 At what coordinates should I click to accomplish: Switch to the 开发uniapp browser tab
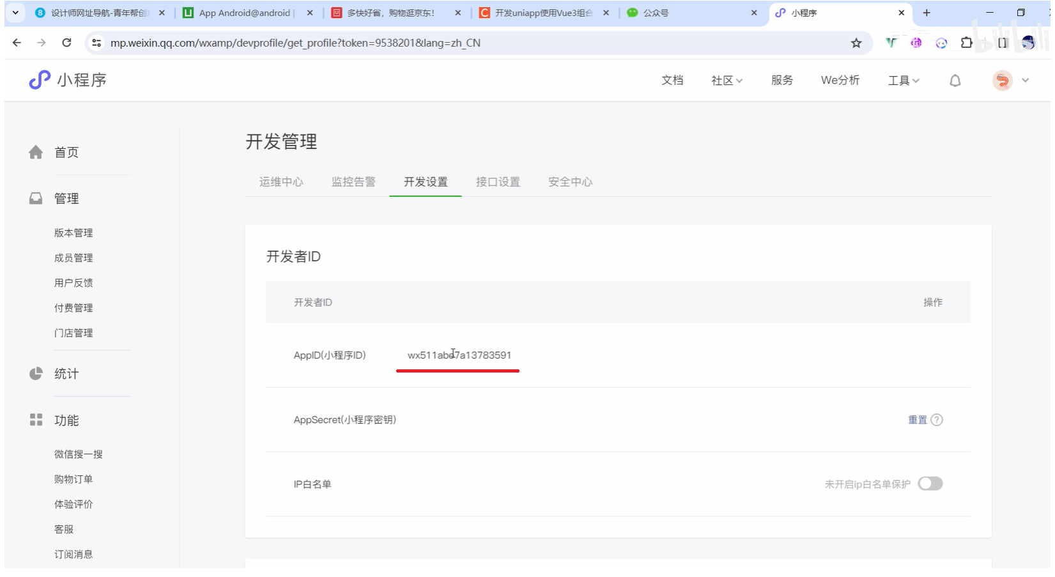(544, 13)
